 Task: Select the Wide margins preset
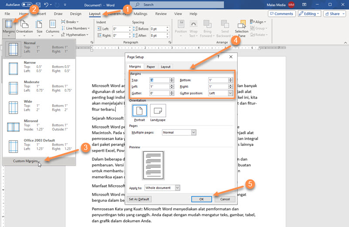(x=39, y=107)
